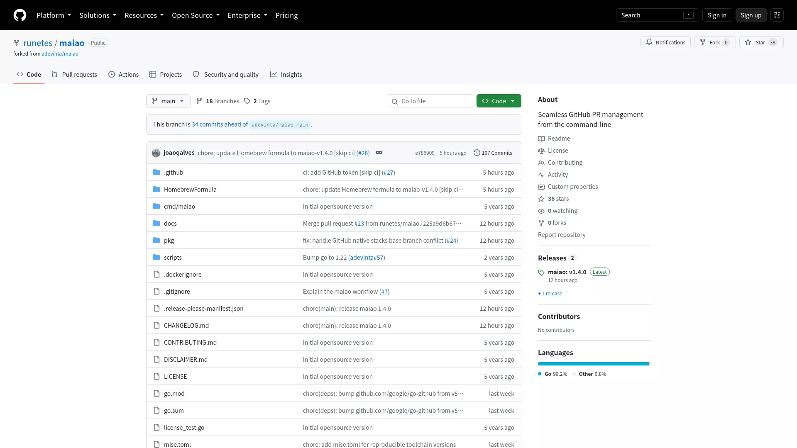This screenshot has width=797, height=448.
Task: Click the stars icon in About
Action: pyautogui.click(x=541, y=199)
